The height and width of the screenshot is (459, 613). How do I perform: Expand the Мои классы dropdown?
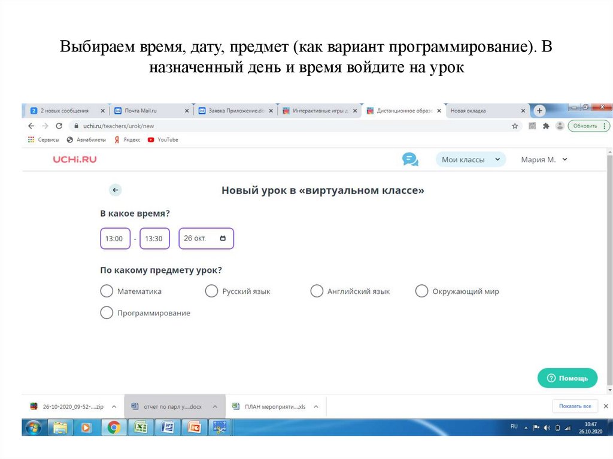[x=471, y=160]
